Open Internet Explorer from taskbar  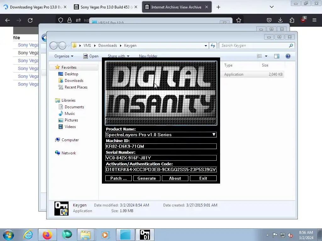click(x=28, y=235)
